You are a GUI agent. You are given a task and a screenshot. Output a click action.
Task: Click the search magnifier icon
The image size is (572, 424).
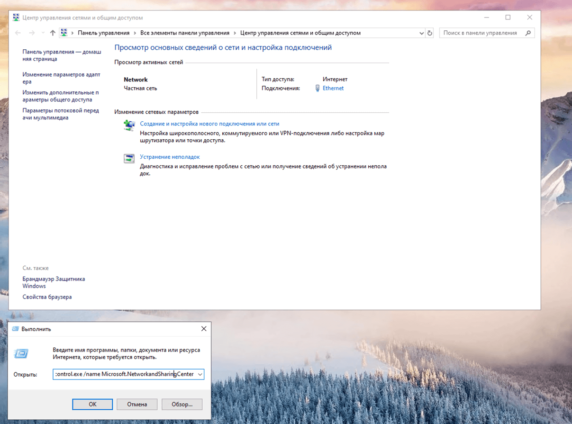tap(528, 33)
